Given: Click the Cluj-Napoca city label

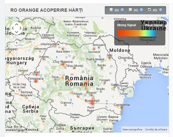Looking at the screenshot, I should click(x=63, y=62).
